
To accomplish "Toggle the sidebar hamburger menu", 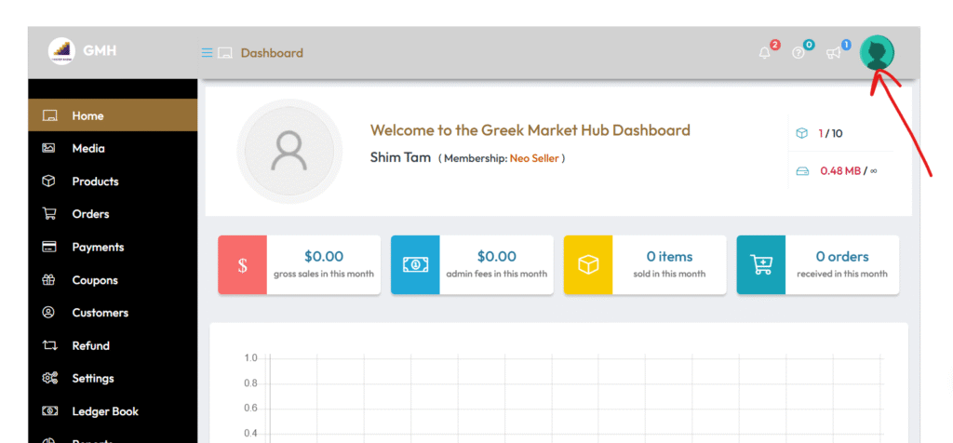I will (x=207, y=53).
